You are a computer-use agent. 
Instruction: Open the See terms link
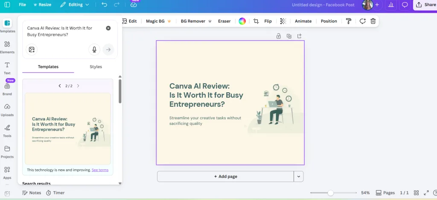click(x=100, y=170)
